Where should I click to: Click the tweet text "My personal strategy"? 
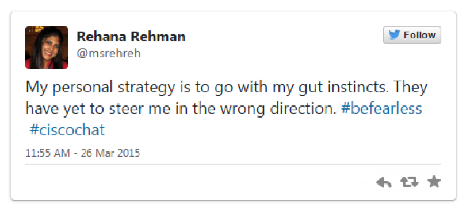100,88
